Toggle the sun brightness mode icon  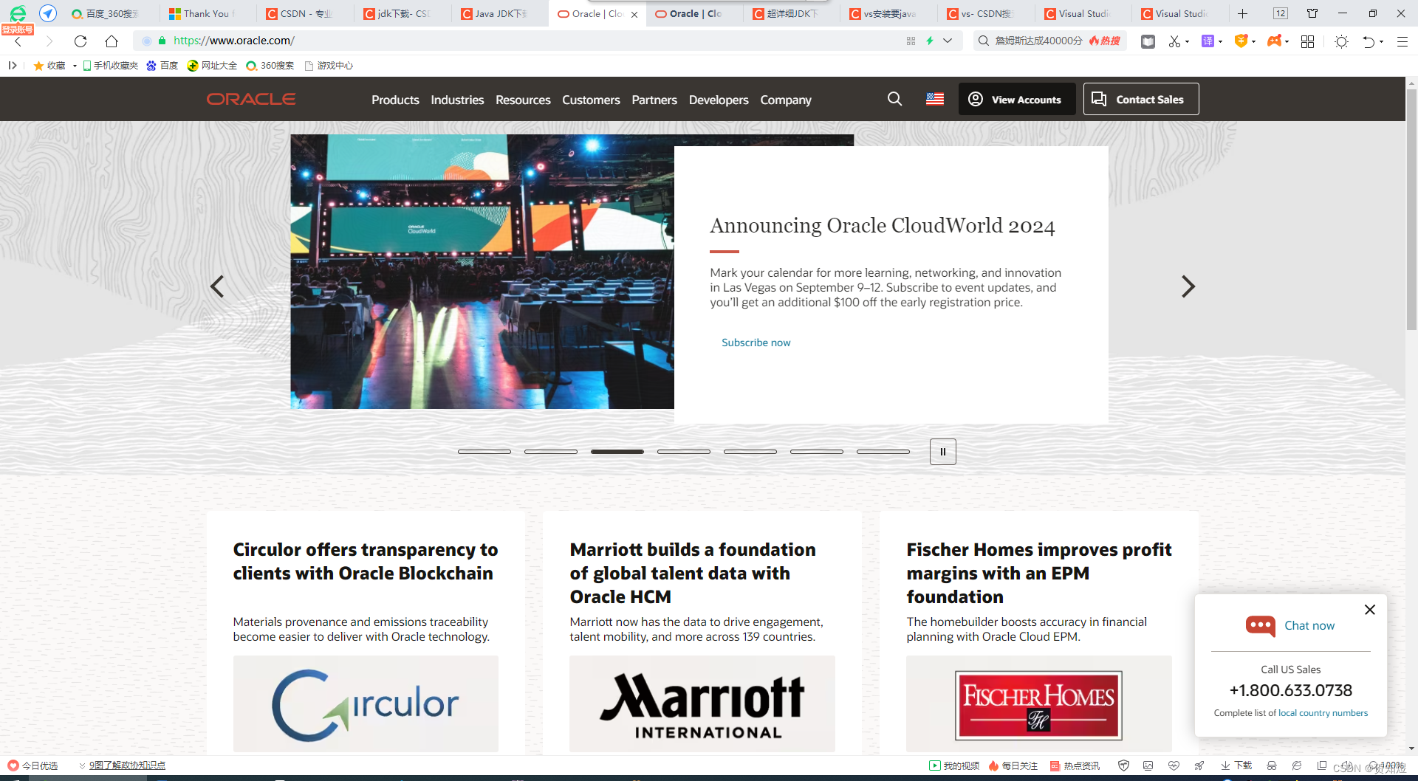(x=1341, y=41)
